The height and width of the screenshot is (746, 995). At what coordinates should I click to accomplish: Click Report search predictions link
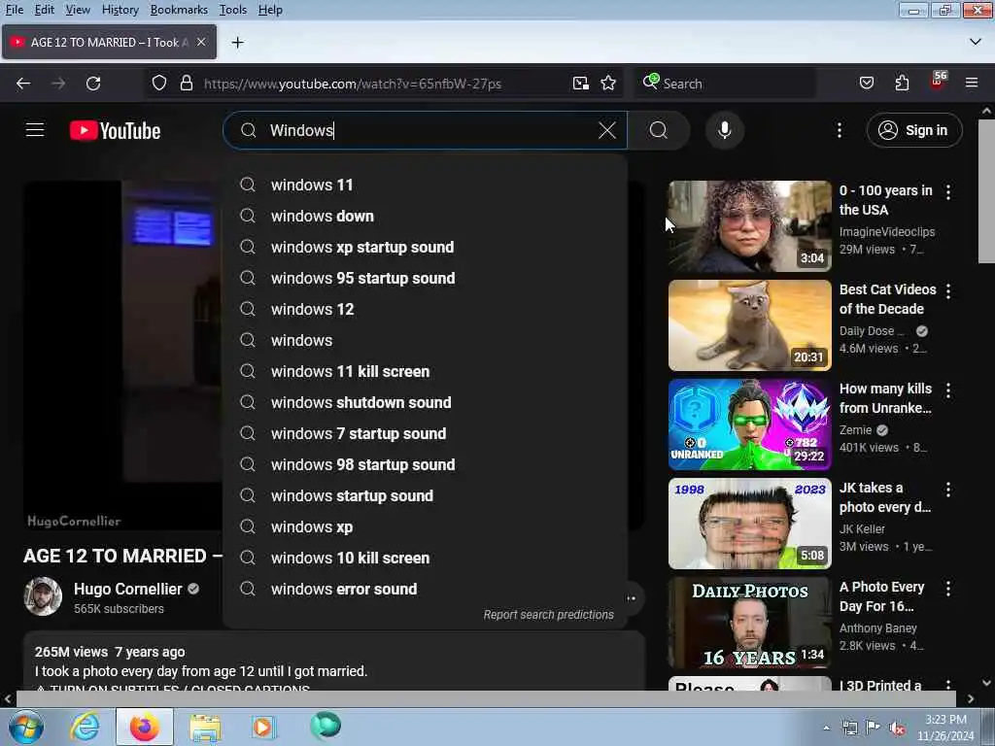(548, 615)
